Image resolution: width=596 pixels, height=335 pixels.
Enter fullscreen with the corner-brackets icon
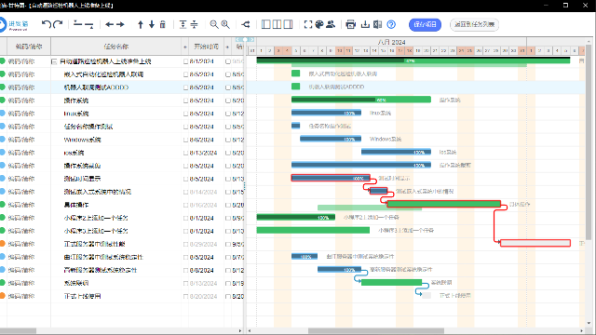[308, 24]
